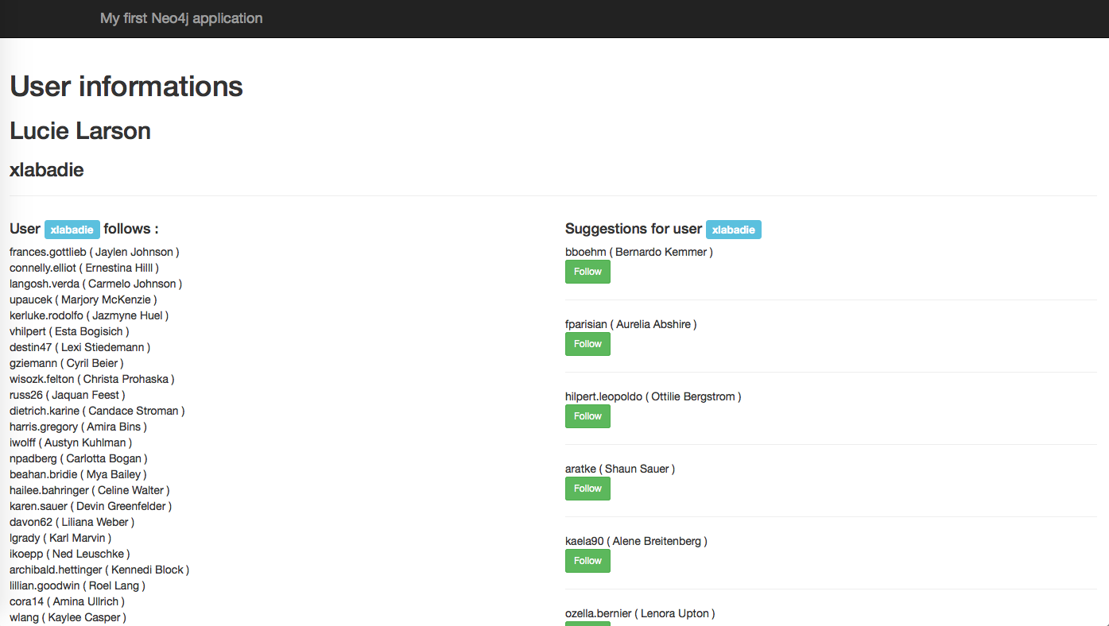Select frances.gottlieb entry in the follows list

pos(94,252)
